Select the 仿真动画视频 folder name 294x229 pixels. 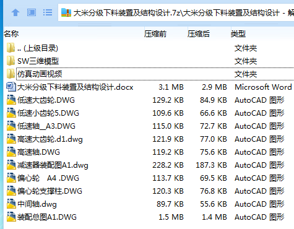(x=40, y=74)
